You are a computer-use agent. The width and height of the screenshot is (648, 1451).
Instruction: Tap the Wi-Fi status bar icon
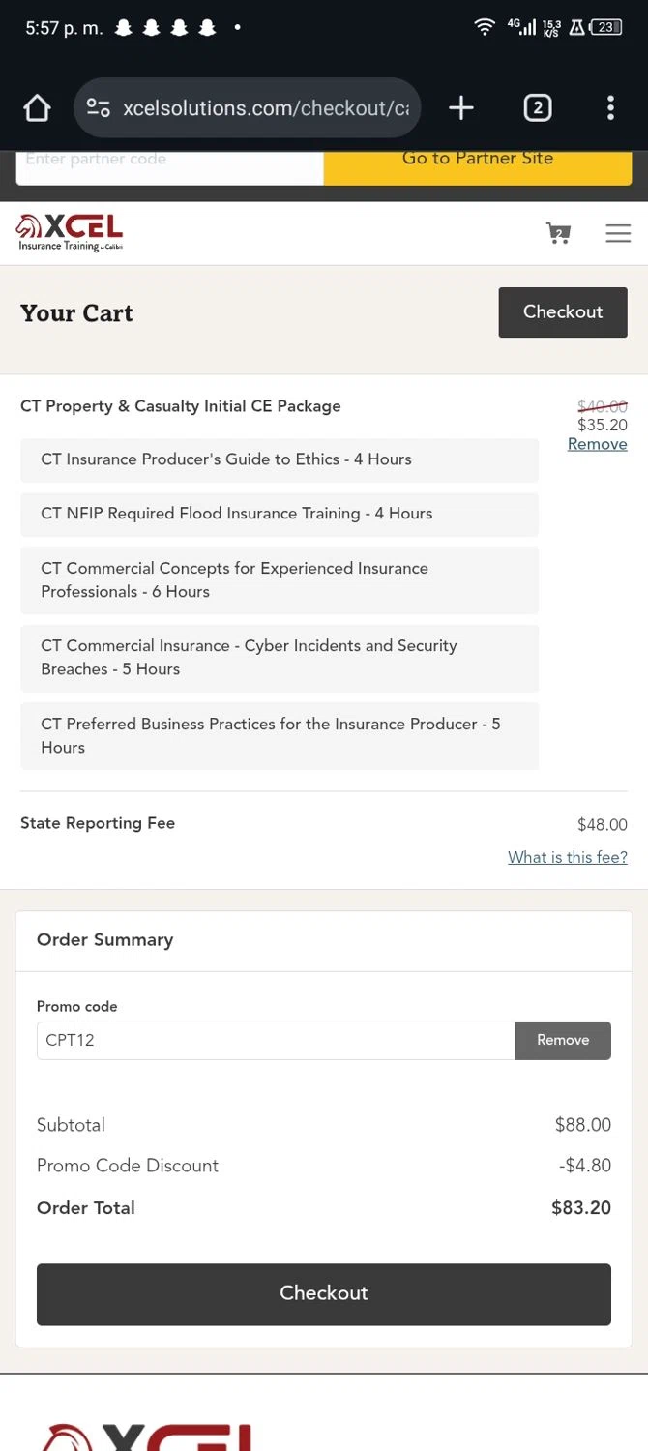[x=485, y=28]
